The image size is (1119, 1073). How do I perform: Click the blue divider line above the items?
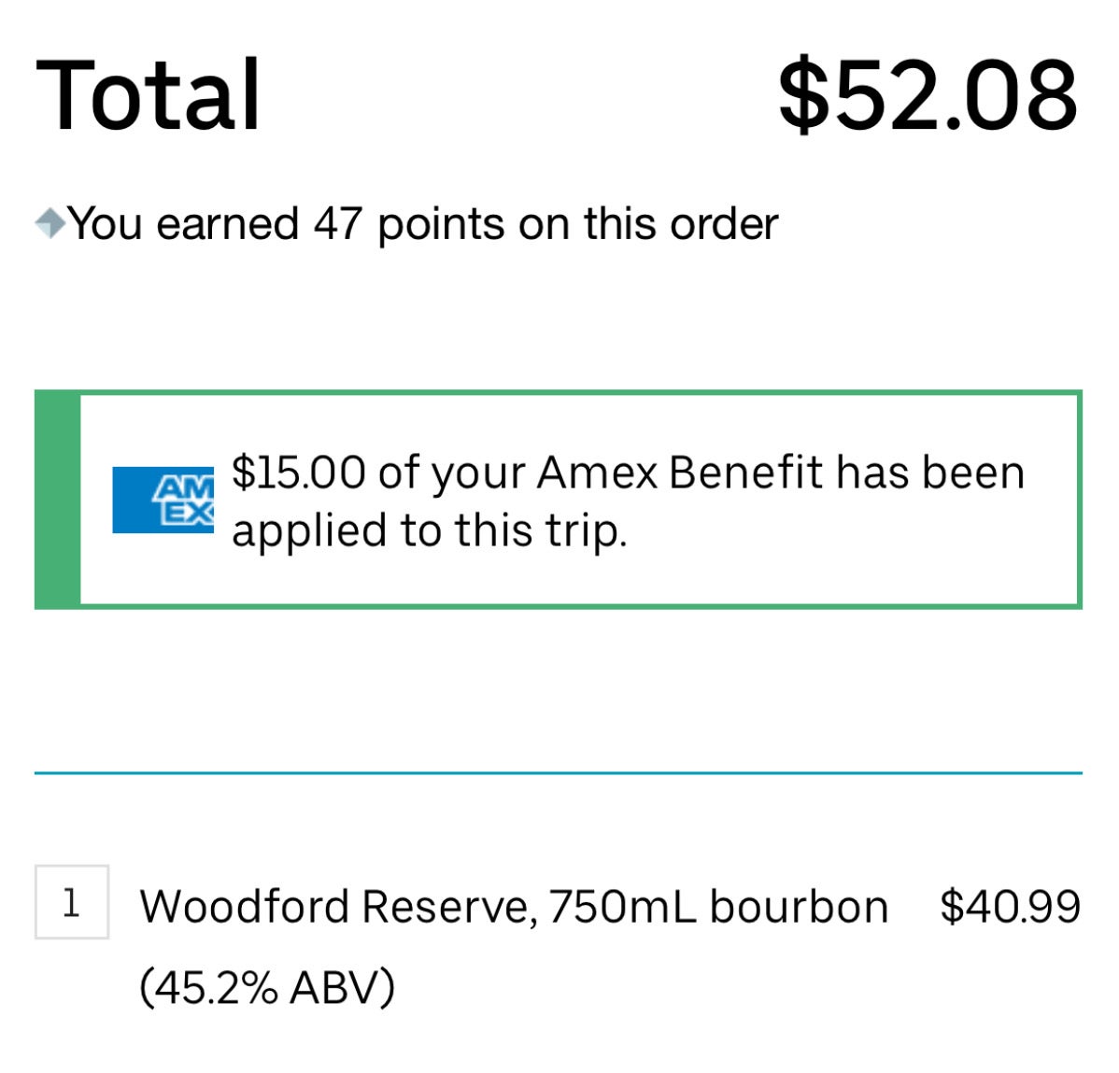click(558, 772)
